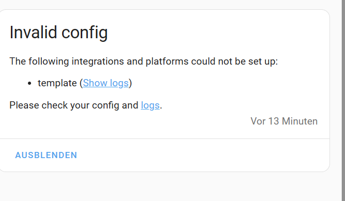Select the "Invalid config" heading
The height and width of the screenshot is (201, 345).
point(58,33)
